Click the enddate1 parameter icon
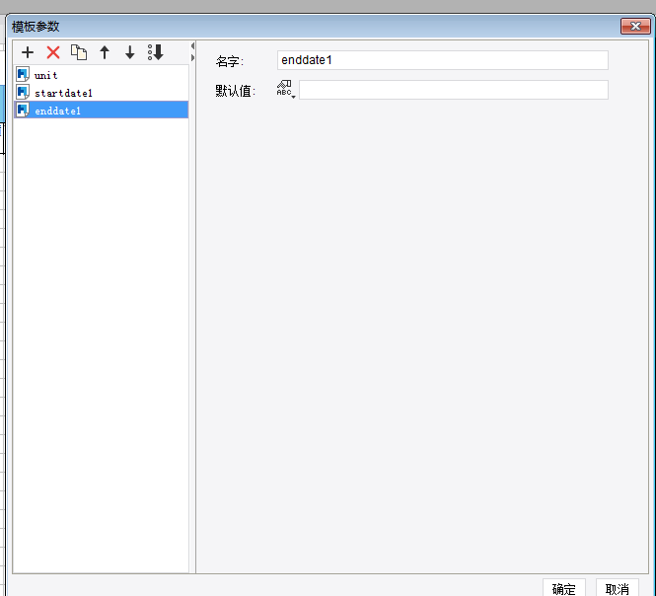Viewport: 656px width, 596px height. point(23,110)
